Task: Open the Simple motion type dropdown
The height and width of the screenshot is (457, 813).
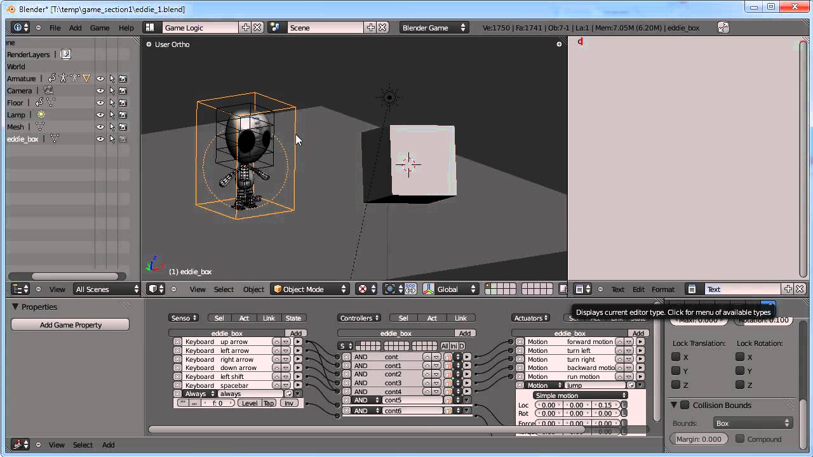Action: pyautogui.click(x=581, y=395)
